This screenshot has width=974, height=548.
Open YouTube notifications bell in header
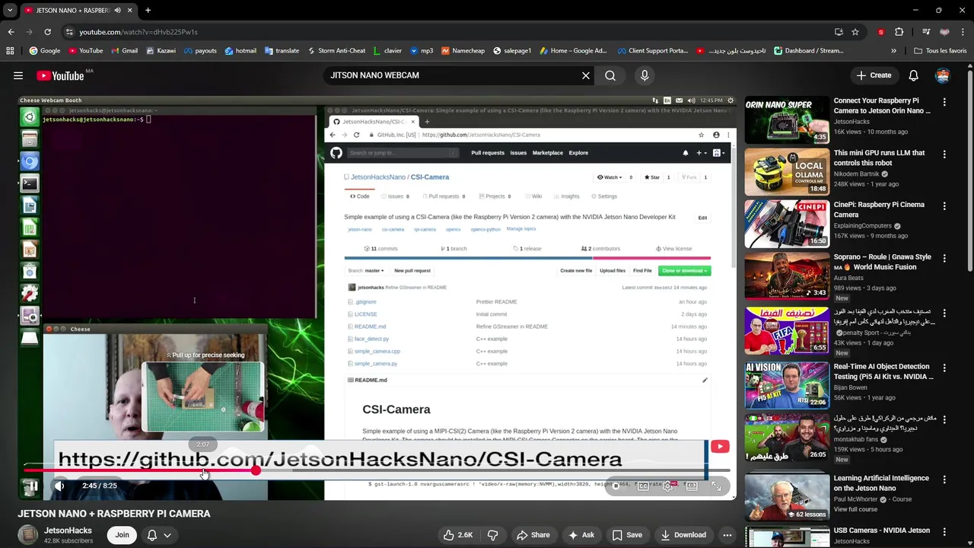pyautogui.click(x=913, y=75)
